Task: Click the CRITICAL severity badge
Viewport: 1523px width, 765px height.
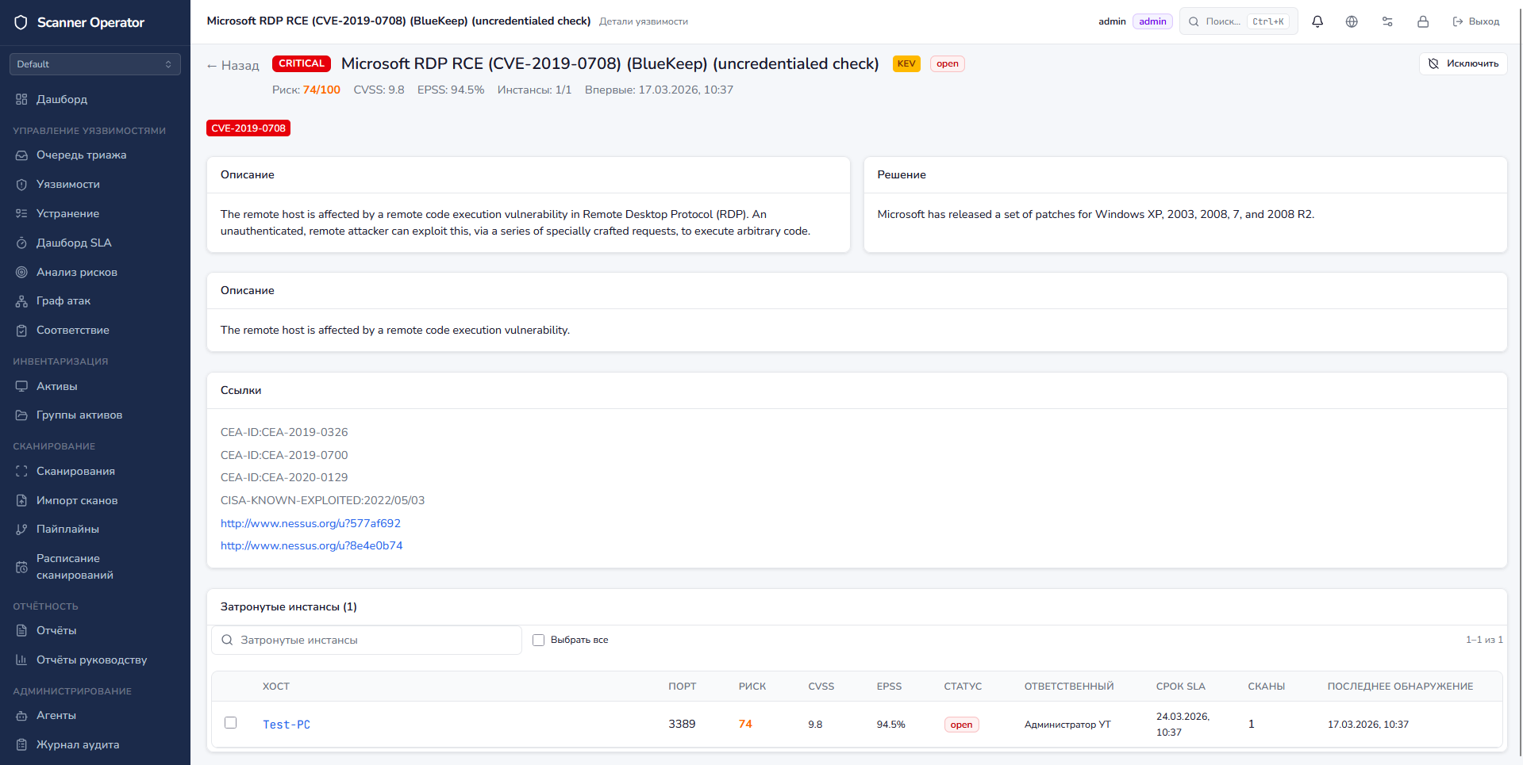Action: click(302, 63)
